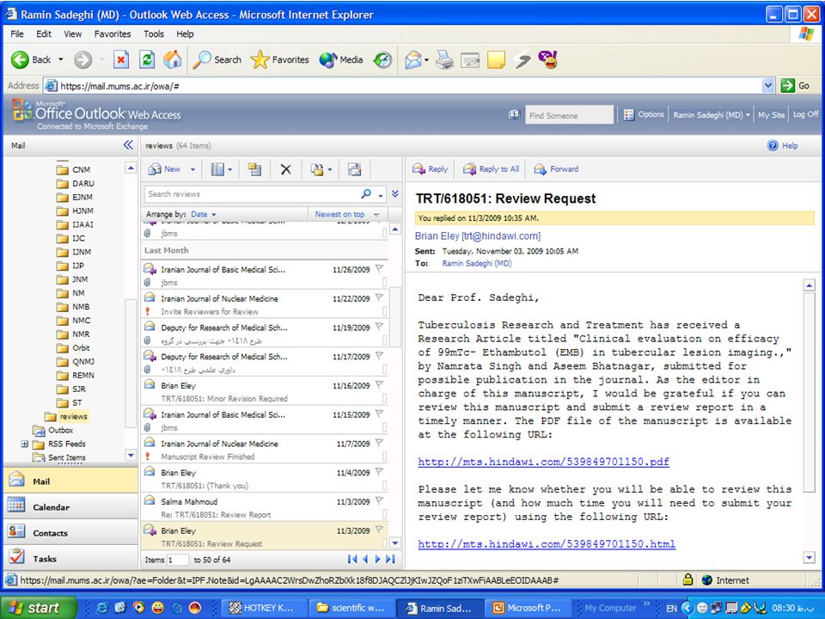Open the History clock icon

point(382,59)
